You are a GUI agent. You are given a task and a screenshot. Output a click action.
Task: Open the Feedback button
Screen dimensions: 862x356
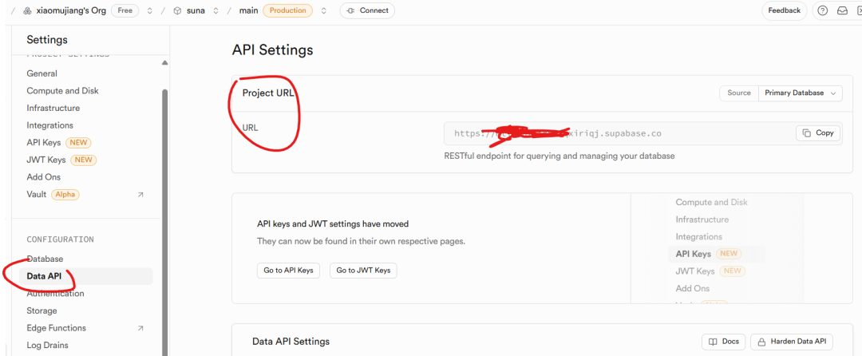(x=784, y=10)
